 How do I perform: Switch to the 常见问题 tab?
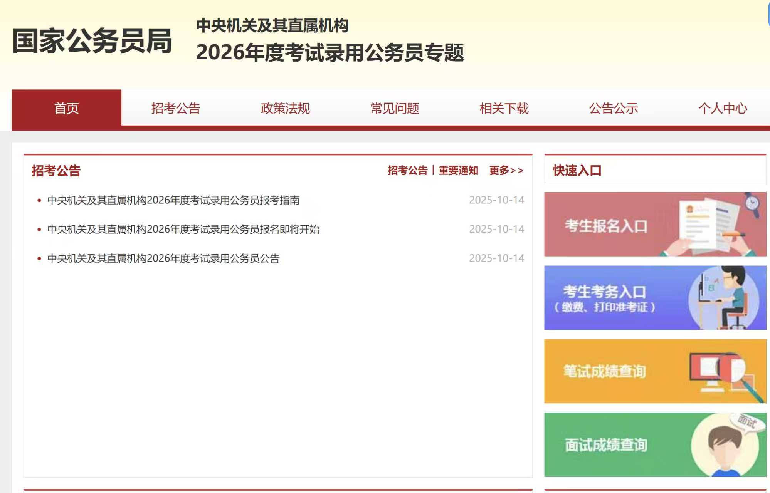395,109
